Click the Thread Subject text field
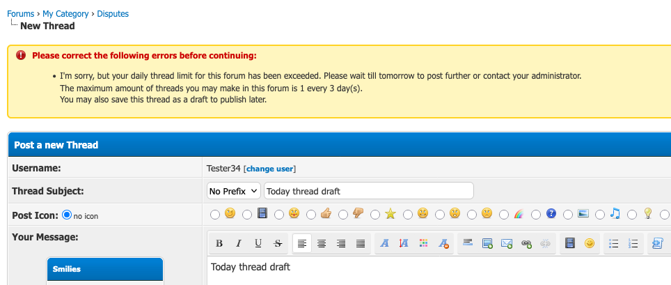This screenshot has height=285, width=671. click(368, 191)
